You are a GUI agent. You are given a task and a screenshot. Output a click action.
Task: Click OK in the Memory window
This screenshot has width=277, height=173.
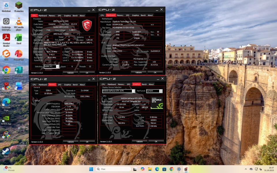coord(87,142)
